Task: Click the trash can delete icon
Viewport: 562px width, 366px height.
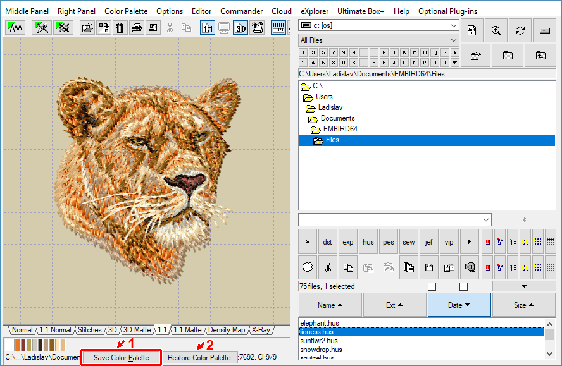Action: pyautogui.click(x=120, y=27)
